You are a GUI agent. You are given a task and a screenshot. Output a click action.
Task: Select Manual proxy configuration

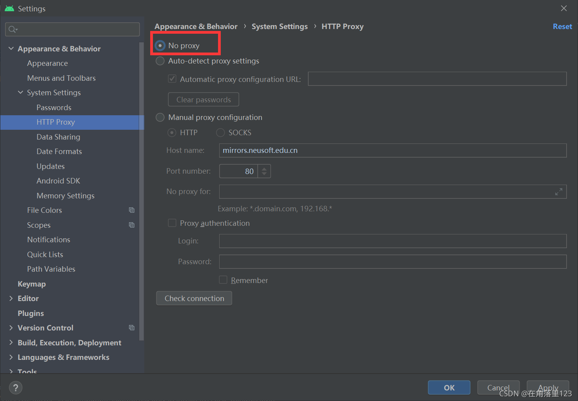tap(160, 117)
